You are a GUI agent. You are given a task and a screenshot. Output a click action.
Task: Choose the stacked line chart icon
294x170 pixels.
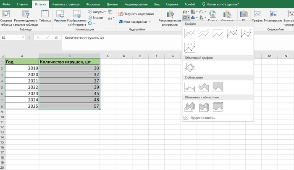click(x=204, y=34)
